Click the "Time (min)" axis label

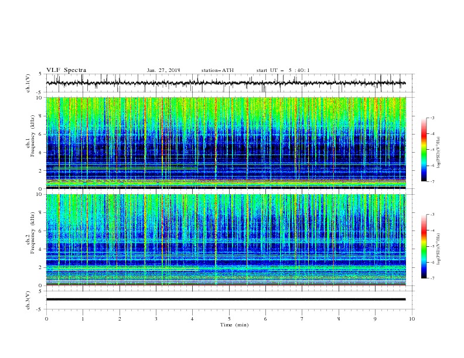tap(234, 325)
